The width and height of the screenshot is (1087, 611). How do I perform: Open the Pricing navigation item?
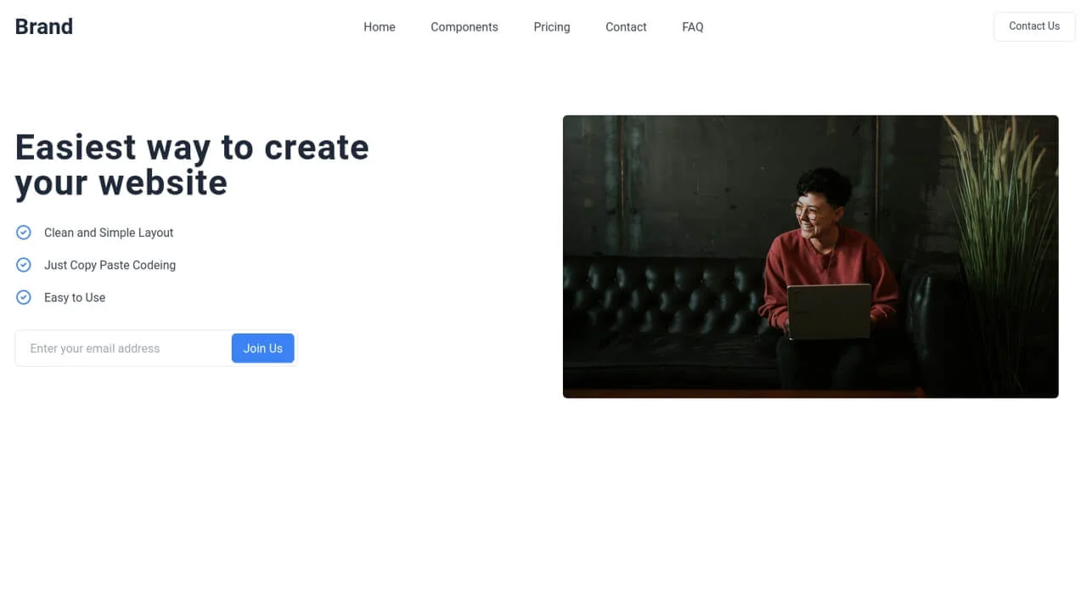tap(551, 26)
